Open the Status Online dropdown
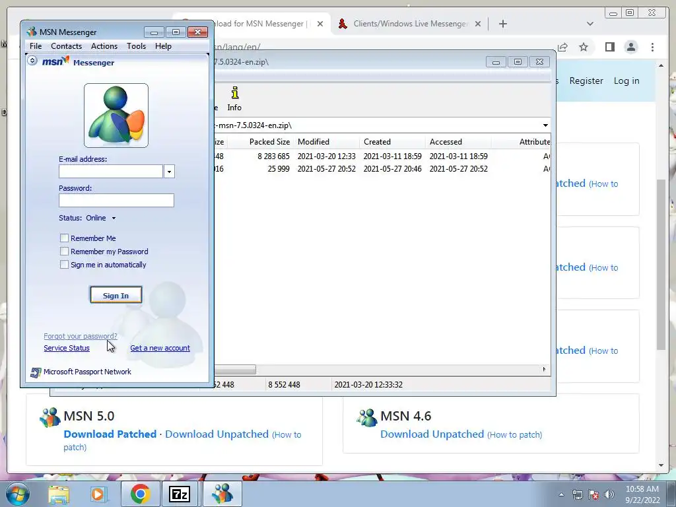 (x=114, y=218)
